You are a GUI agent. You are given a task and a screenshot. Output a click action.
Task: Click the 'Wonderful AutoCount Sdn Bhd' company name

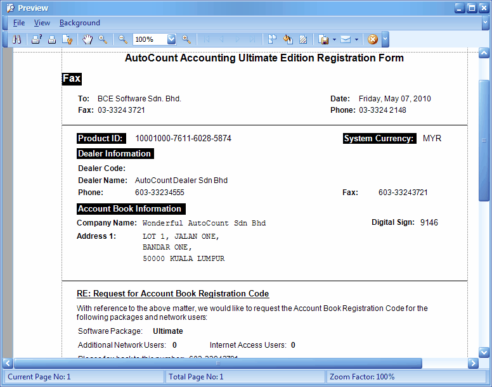pyautogui.click(x=204, y=223)
